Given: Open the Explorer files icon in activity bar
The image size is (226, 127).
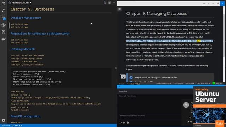Looking at the screenshot, I should (4, 3).
